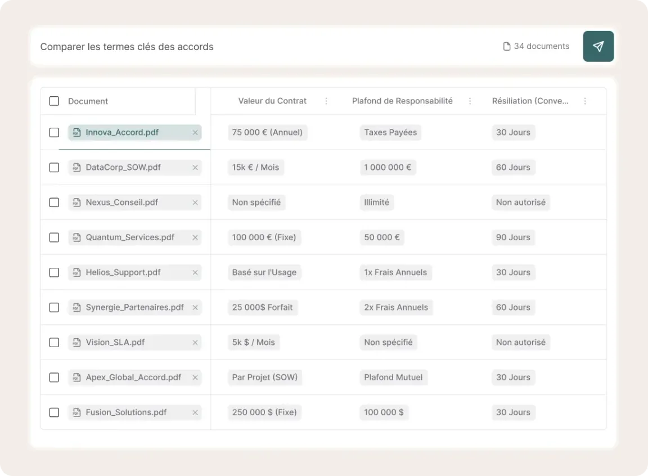Click the PDF icon of Nexus_Conseil.pdf
The height and width of the screenshot is (476, 648).
pos(77,203)
